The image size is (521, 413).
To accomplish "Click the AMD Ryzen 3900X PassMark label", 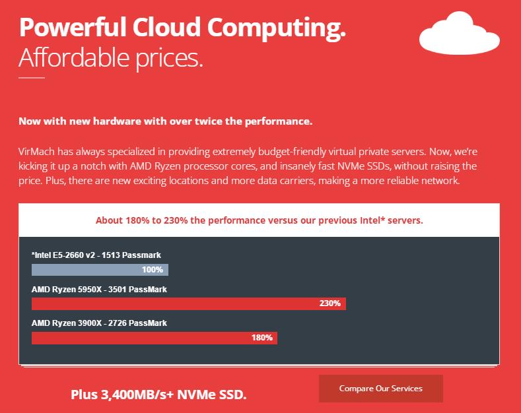I will (99, 323).
